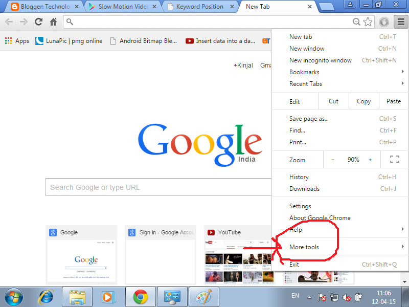409x307 pixels.
Task: Choose Exit from the menu
Action: tap(339, 265)
